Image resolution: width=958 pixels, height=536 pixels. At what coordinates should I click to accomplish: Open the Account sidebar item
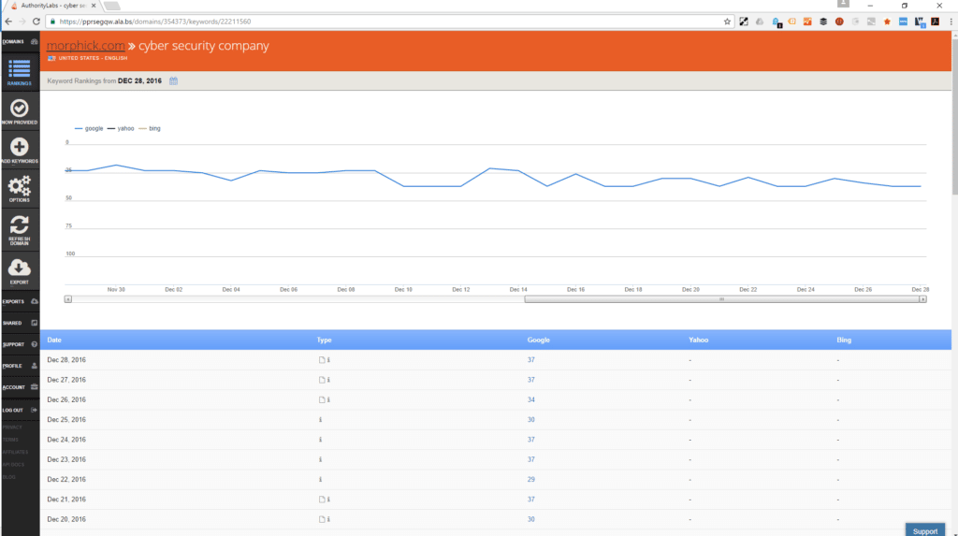click(20, 387)
